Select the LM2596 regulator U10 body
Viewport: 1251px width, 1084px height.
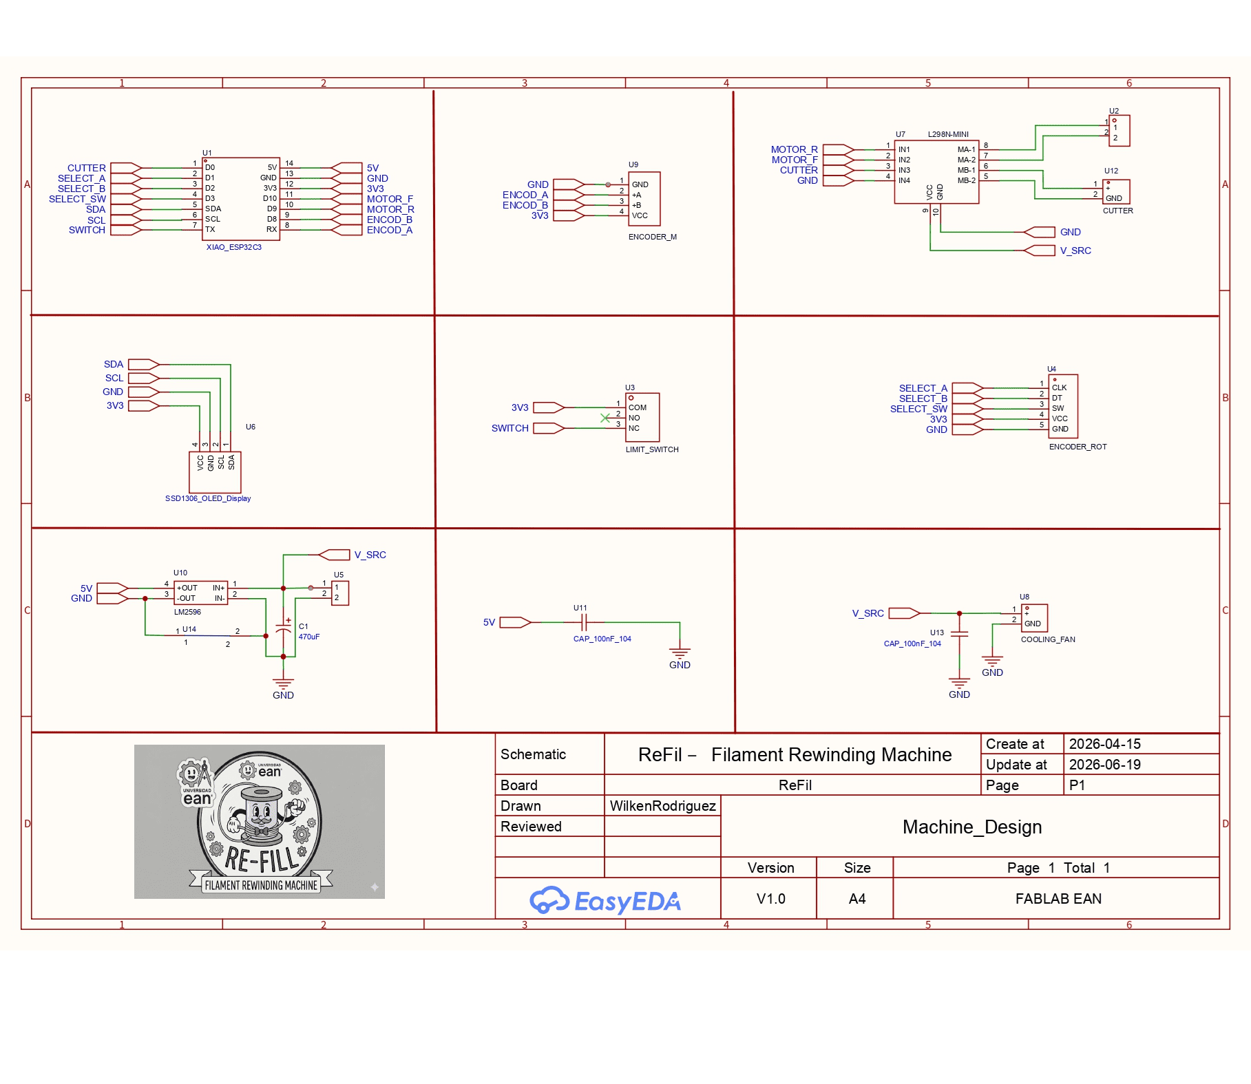tap(201, 593)
